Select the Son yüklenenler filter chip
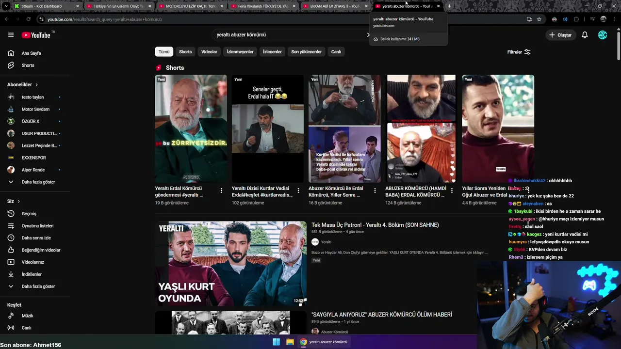 coord(306,52)
